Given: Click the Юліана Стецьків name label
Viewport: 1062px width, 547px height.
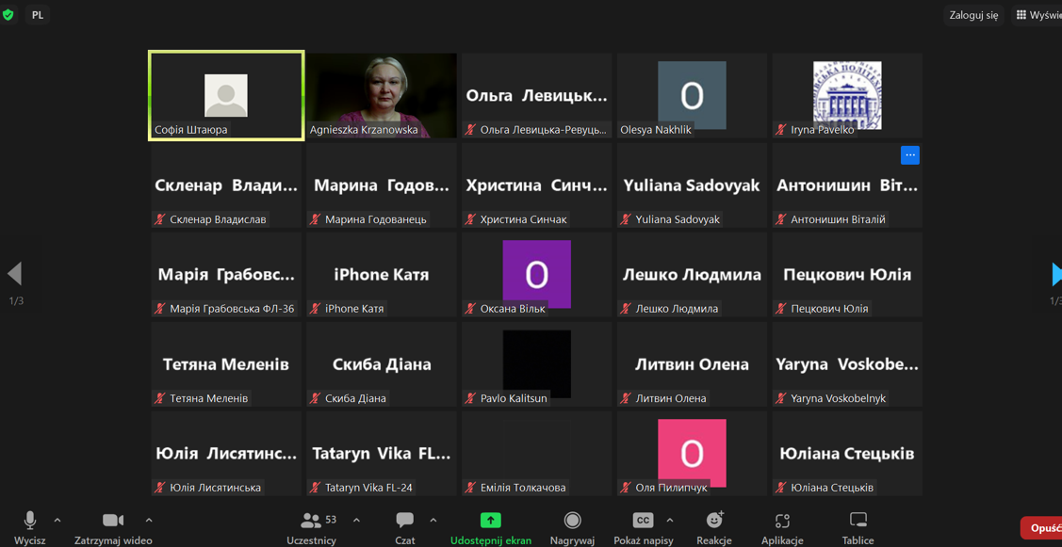Looking at the screenshot, I should coord(832,488).
